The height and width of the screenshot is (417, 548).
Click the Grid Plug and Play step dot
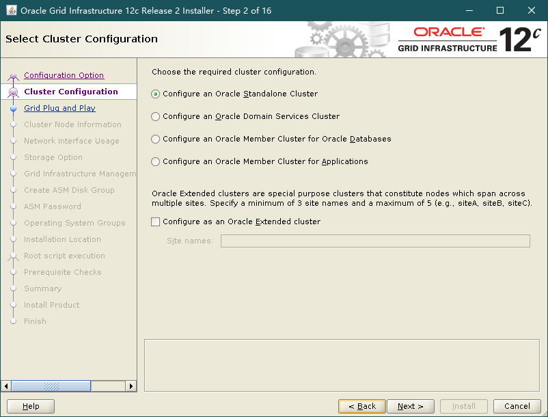click(13, 109)
